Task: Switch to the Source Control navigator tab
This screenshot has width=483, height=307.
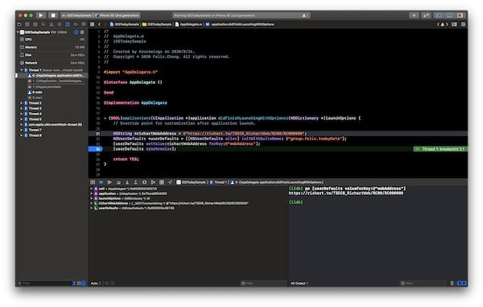Action: click(27, 24)
